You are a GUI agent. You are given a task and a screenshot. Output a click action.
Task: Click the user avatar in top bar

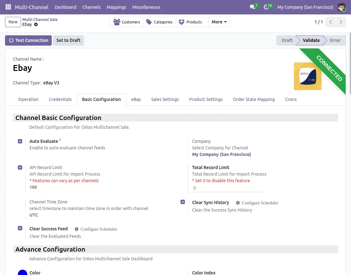click(x=341, y=7)
